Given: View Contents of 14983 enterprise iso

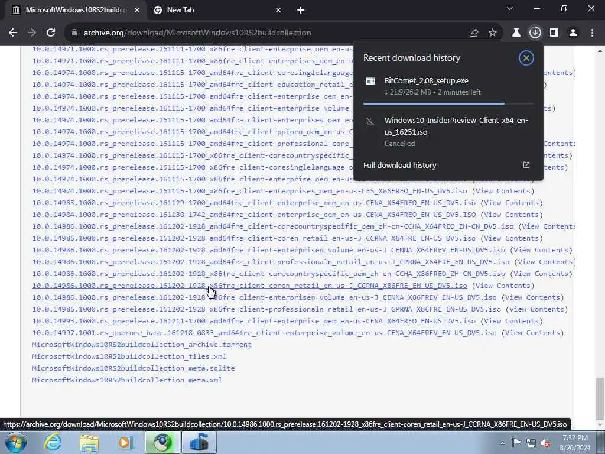Looking at the screenshot, I should pyautogui.click(x=511, y=203).
